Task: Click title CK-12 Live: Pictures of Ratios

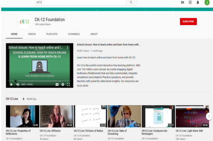Action: pyautogui.click(x=89, y=131)
